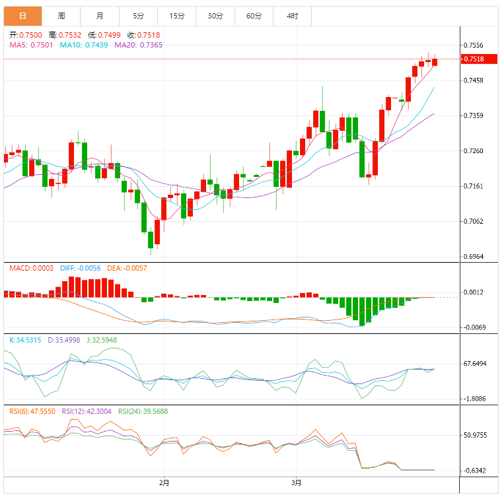Open the 15分 timeframe tab

(177, 16)
